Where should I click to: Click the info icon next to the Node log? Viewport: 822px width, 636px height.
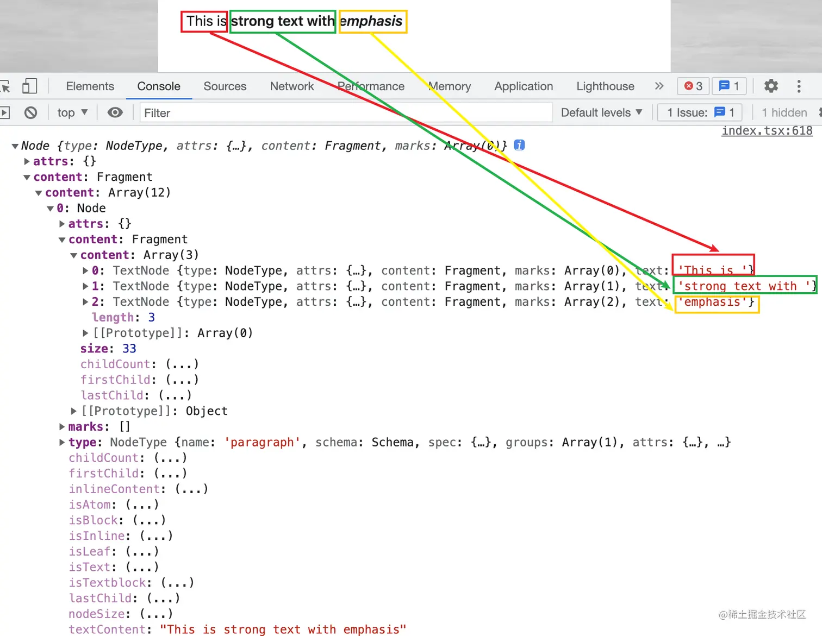tap(519, 145)
